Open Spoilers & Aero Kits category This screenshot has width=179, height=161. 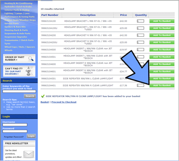(15, 27)
